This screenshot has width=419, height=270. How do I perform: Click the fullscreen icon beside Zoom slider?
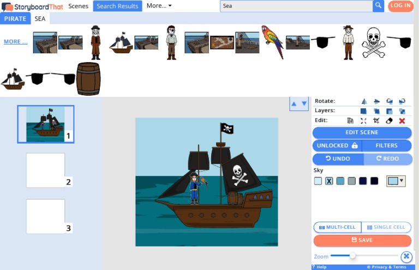point(406,256)
